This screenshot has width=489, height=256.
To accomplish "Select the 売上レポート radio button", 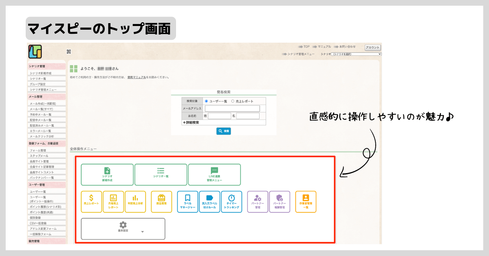I will (233, 101).
